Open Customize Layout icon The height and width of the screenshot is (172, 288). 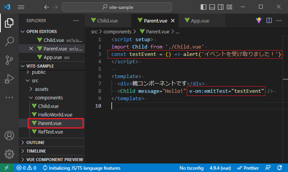coord(229,7)
